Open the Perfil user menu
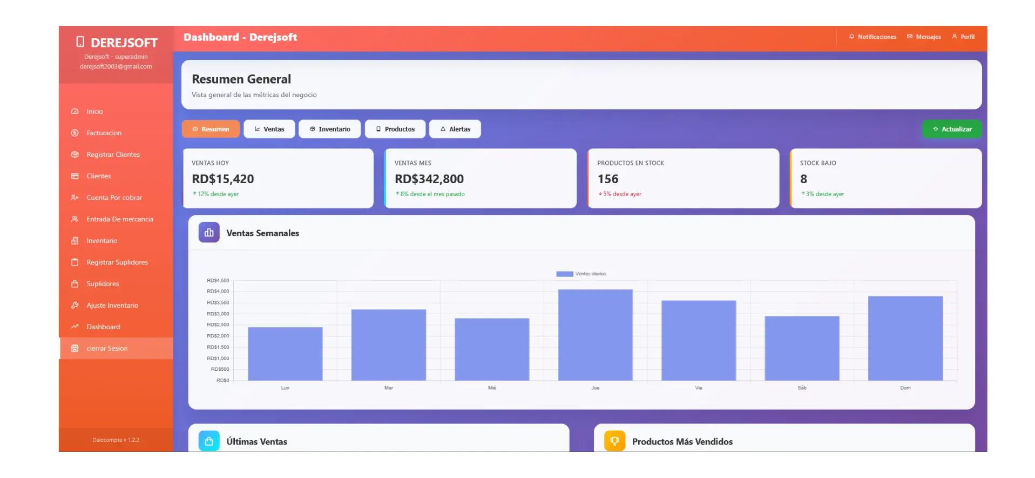Viewport: 1035px width, 478px height. coord(963,37)
